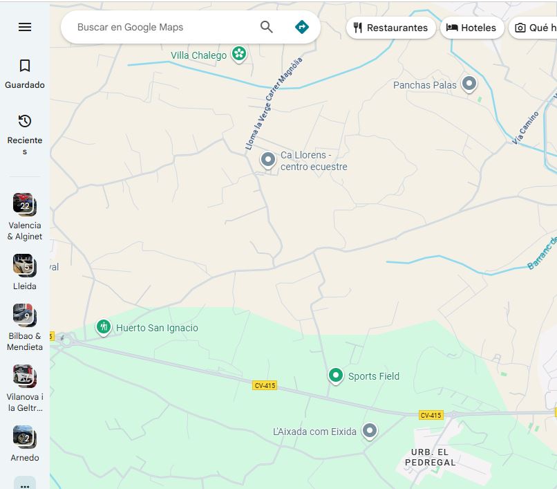Viewport: 557px width, 489px height.
Task: Click the Panchas Palas place marker
Action: 469,82
